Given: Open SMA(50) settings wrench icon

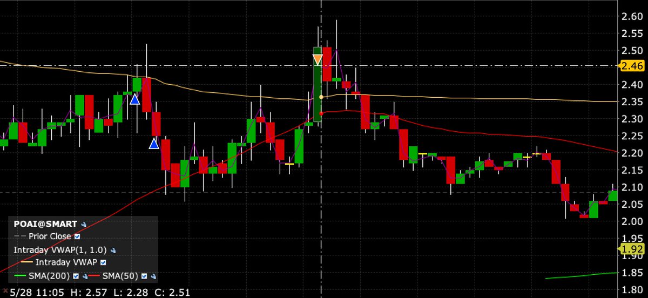Looking at the screenshot, I should pos(153,276).
